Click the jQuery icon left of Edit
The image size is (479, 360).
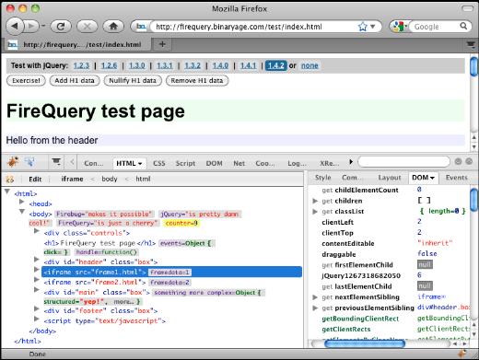click(x=10, y=180)
